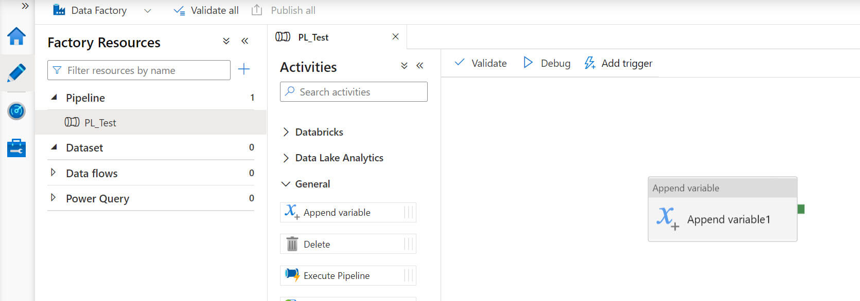
Task: Click the Debug button
Action: click(x=547, y=63)
